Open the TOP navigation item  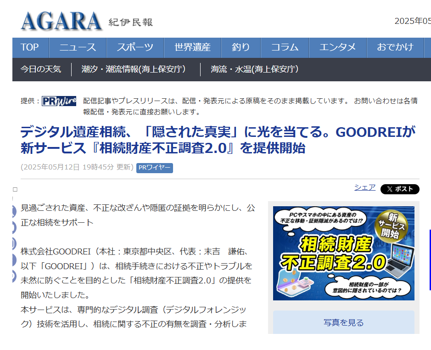[x=30, y=47]
